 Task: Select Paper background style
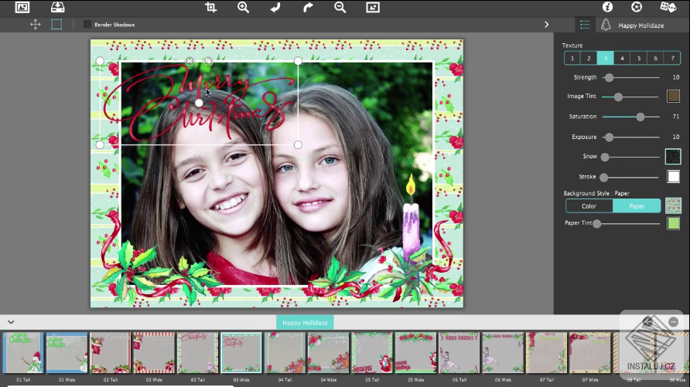pos(637,206)
